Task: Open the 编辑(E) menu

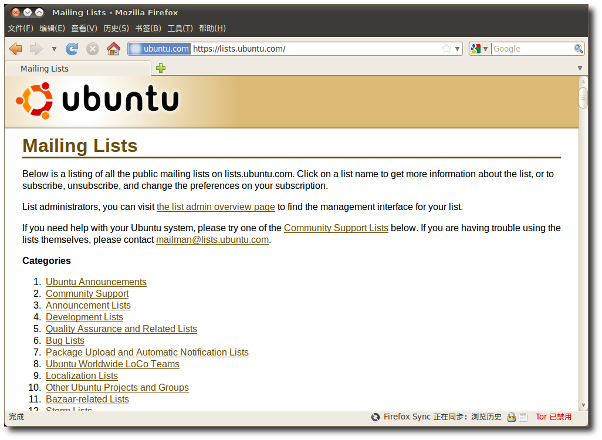Action: (x=52, y=28)
